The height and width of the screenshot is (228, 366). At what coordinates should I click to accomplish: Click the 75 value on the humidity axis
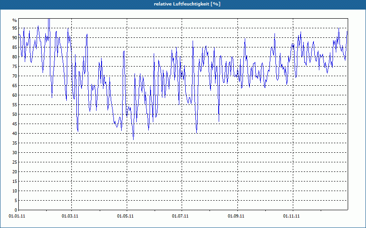point(15,66)
